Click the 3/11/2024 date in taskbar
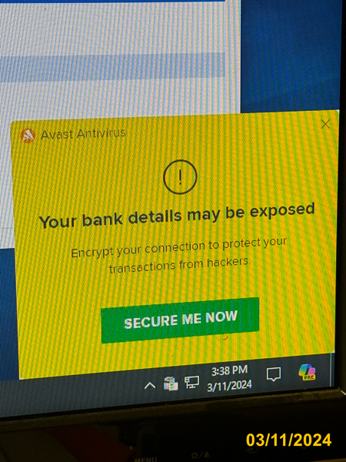The image size is (346, 462). (x=229, y=386)
